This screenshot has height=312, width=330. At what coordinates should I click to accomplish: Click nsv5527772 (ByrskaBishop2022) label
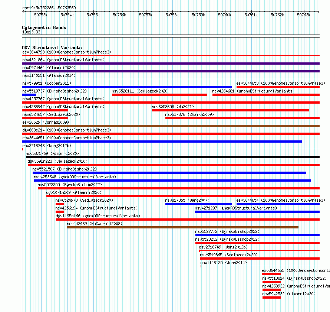pyautogui.click(x=227, y=231)
